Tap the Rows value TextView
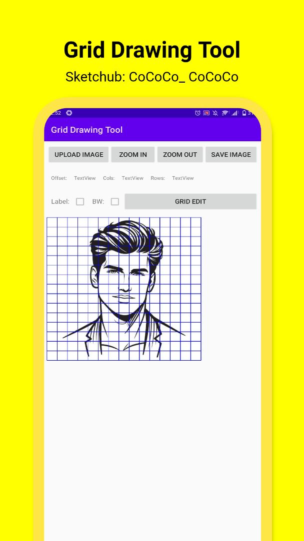 click(183, 178)
